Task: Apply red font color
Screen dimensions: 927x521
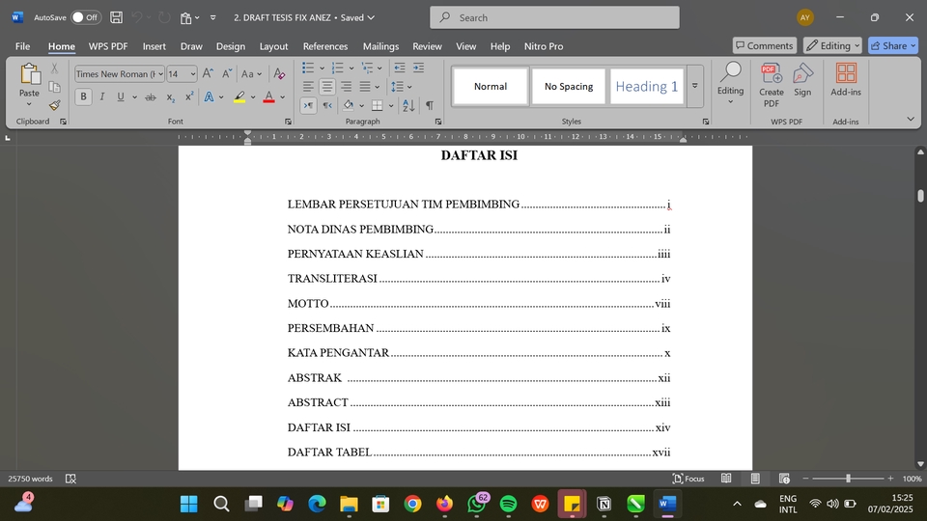Action: click(269, 96)
